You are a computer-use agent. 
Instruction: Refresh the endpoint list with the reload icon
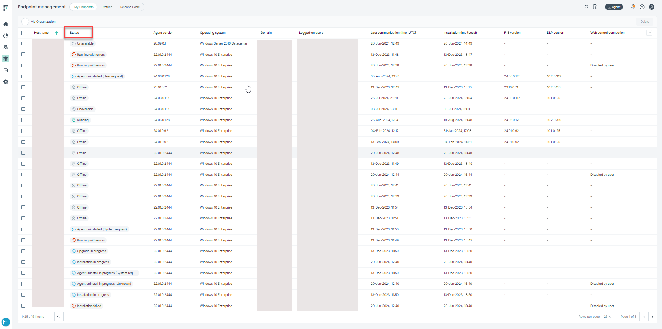[x=59, y=317]
